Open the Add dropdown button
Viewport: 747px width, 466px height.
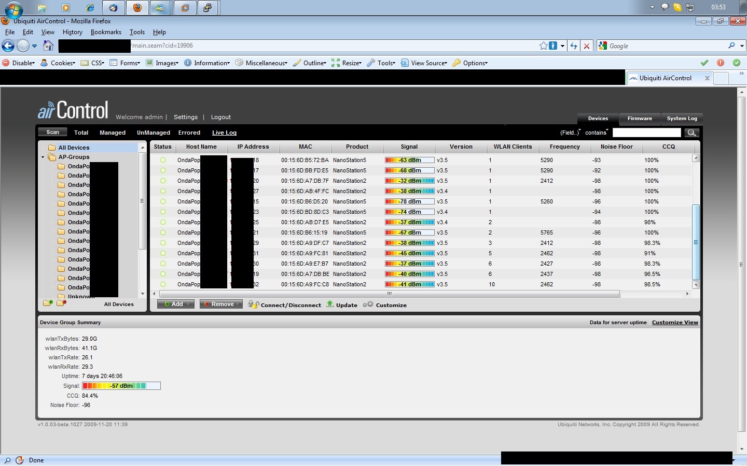coord(176,304)
